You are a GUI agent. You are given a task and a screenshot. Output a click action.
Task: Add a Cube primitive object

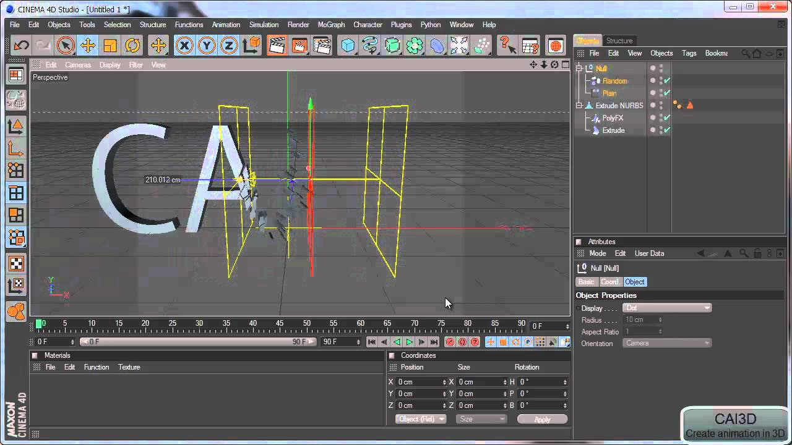pos(348,46)
